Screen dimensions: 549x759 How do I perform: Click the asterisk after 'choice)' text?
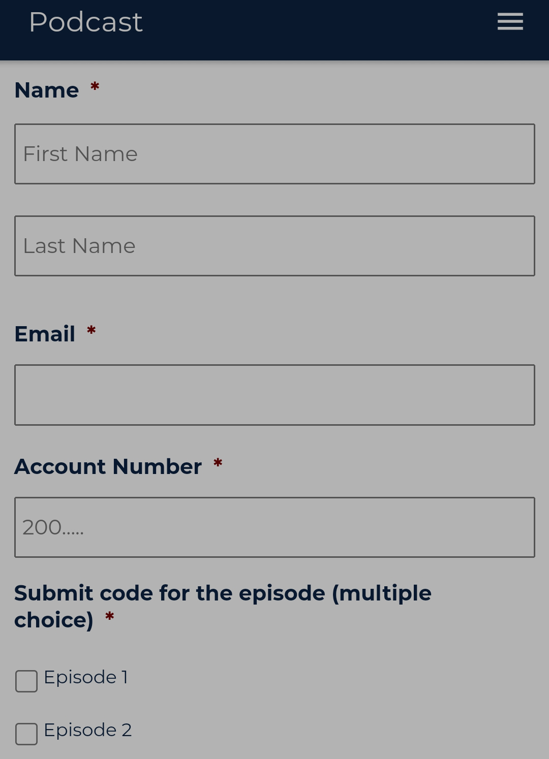click(109, 617)
